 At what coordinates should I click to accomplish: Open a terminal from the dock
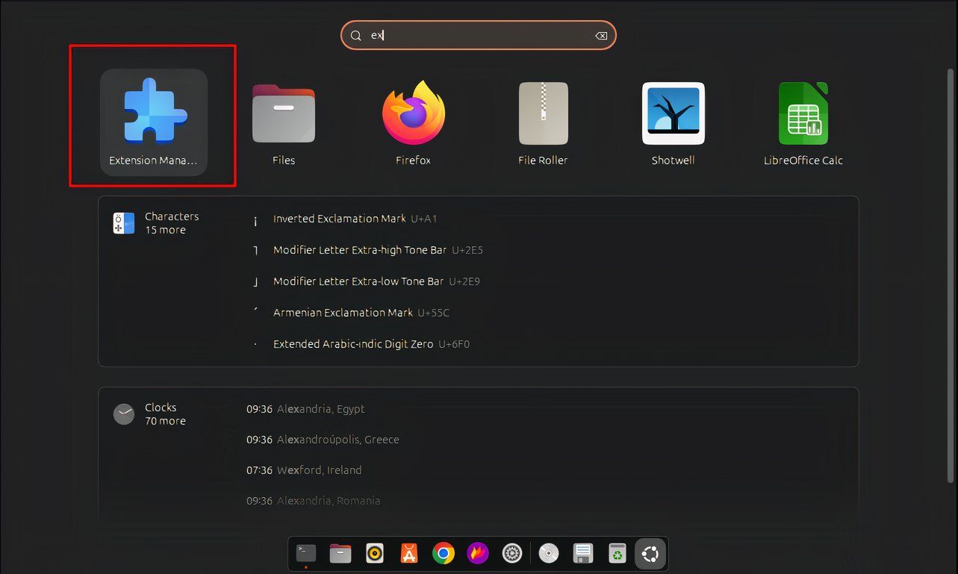(x=305, y=553)
